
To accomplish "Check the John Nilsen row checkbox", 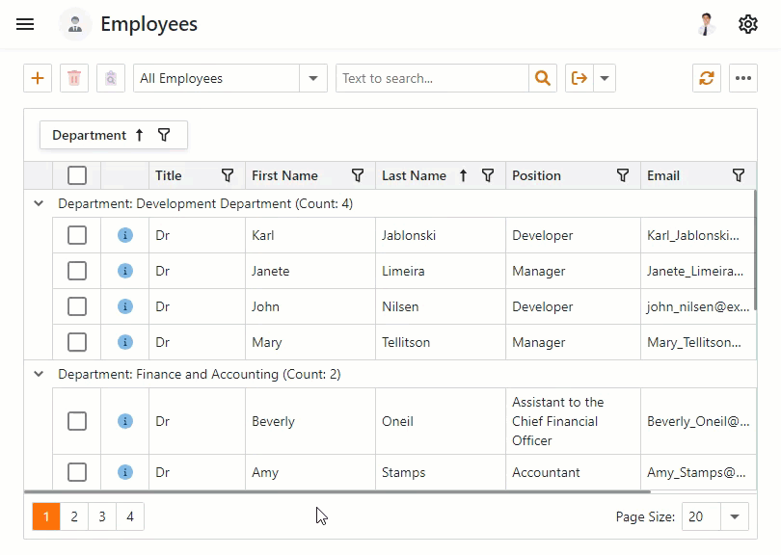I will (x=77, y=306).
